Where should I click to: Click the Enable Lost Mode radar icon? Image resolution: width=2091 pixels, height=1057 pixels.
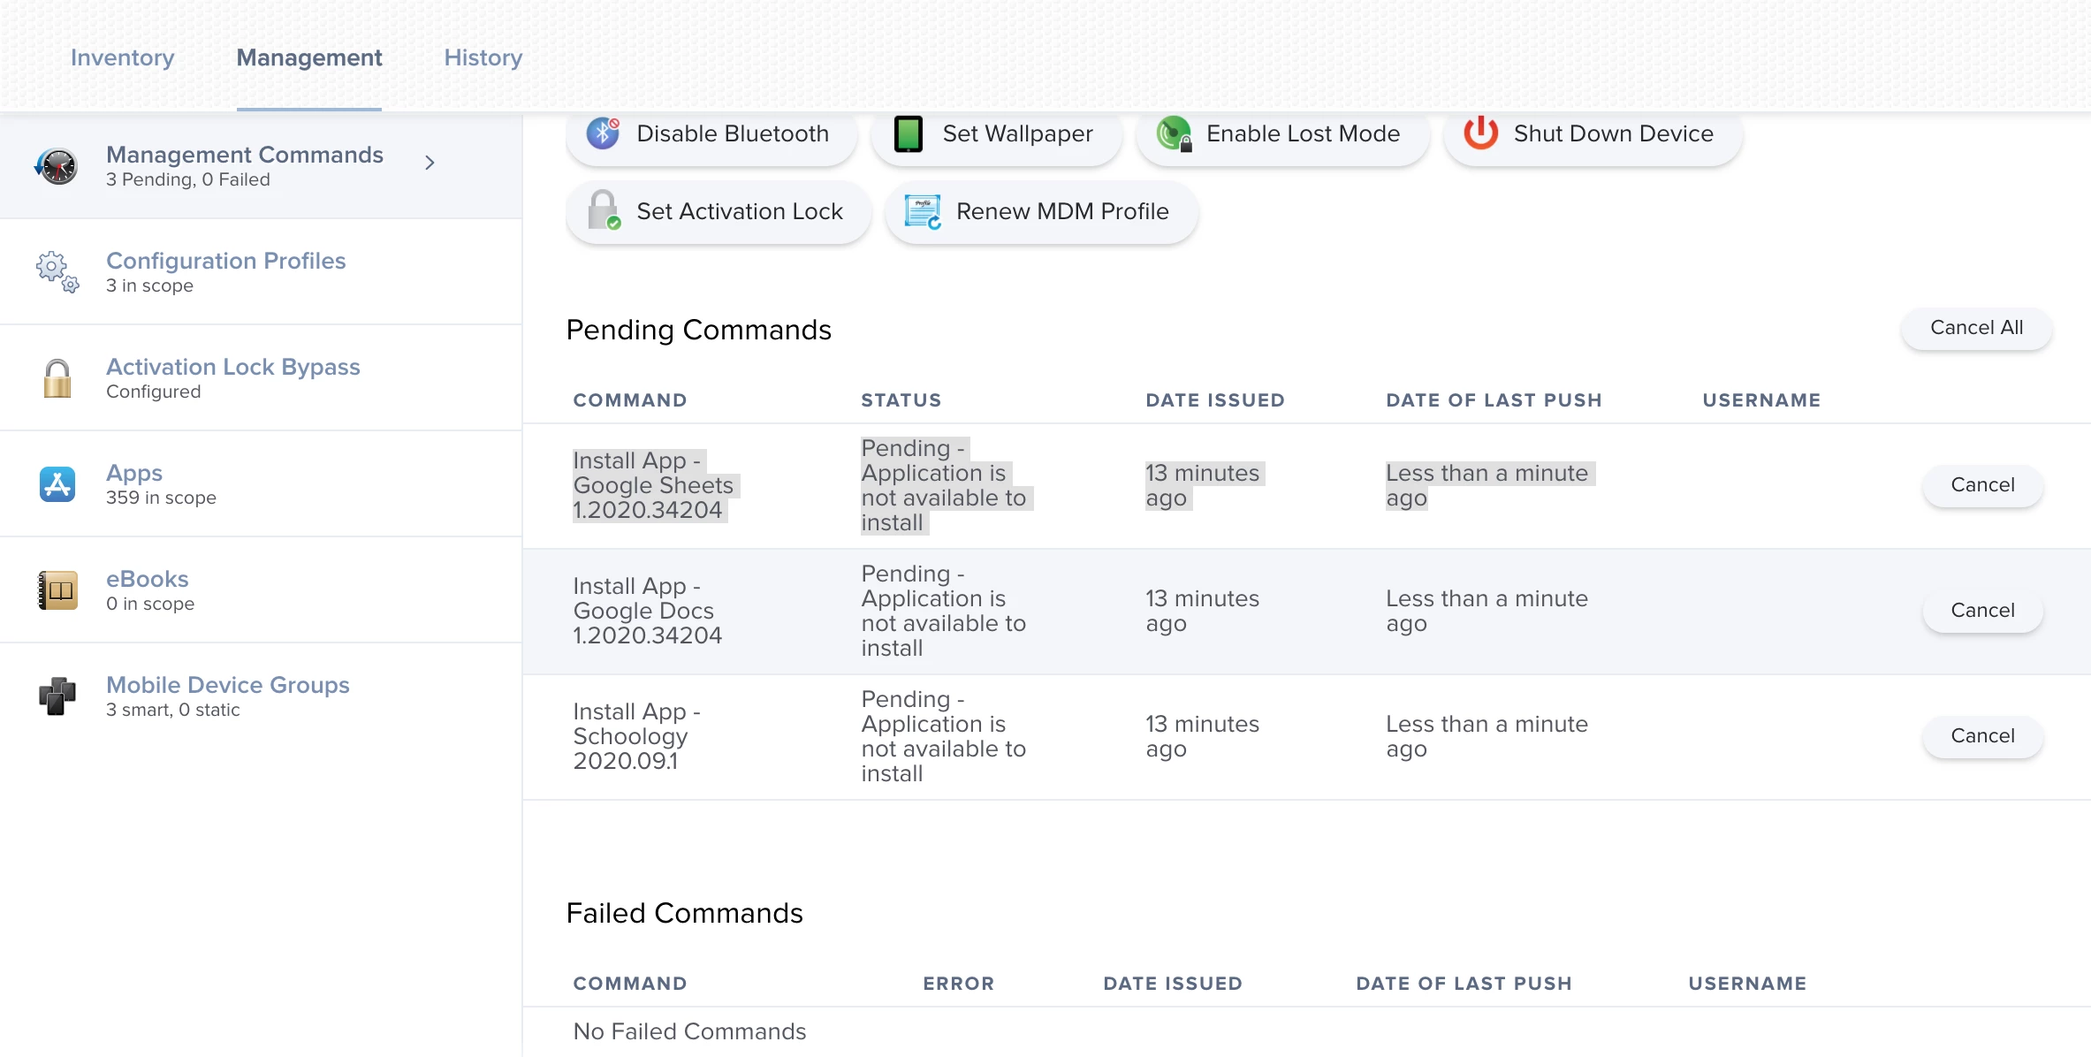click(x=1175, y=134)
